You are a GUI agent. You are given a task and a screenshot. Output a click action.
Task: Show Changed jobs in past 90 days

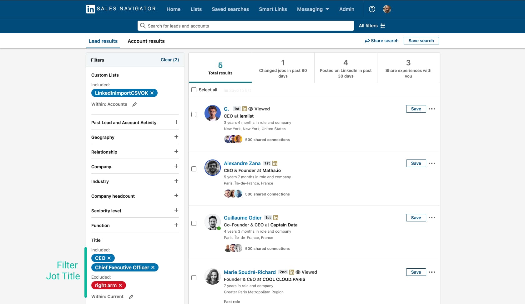tap(283, 68)
